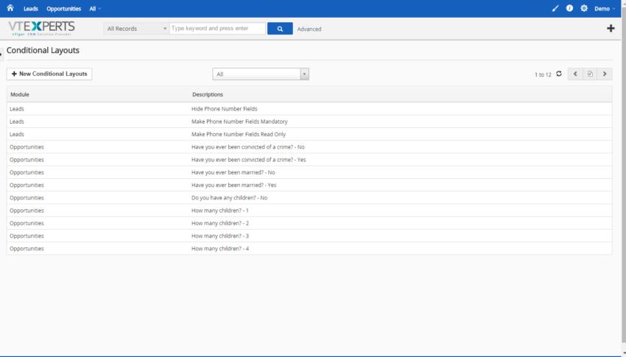Open the All Records dropdown
This screenshot has height=357, width=626.
coord(136,28)
